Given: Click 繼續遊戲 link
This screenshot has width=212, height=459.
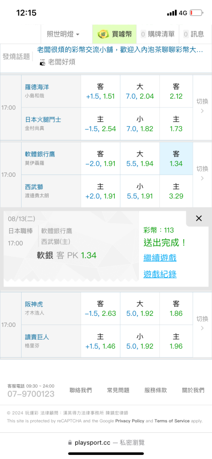Looking at the screenshot, I should [x=160, y=258].
